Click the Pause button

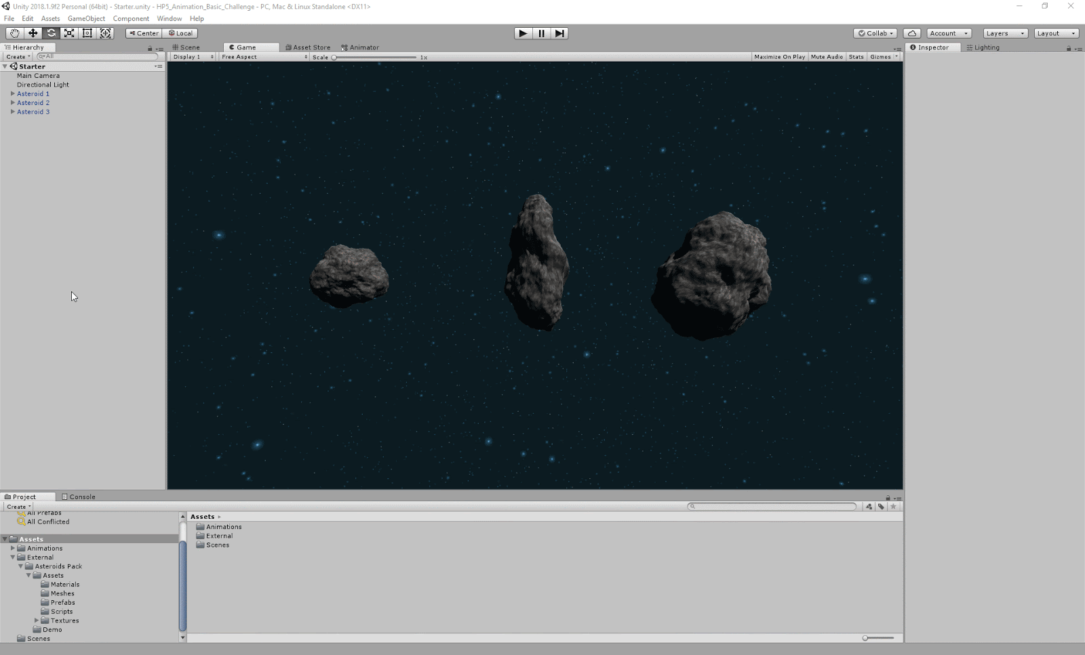pyautogui.click(x=541, y=33)
